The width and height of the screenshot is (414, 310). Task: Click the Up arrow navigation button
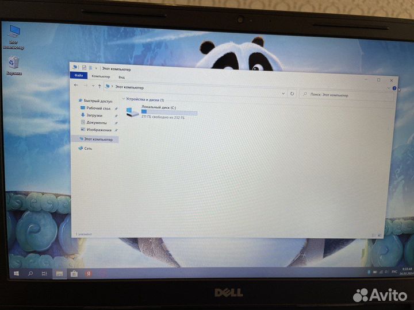tap(99, 86)
